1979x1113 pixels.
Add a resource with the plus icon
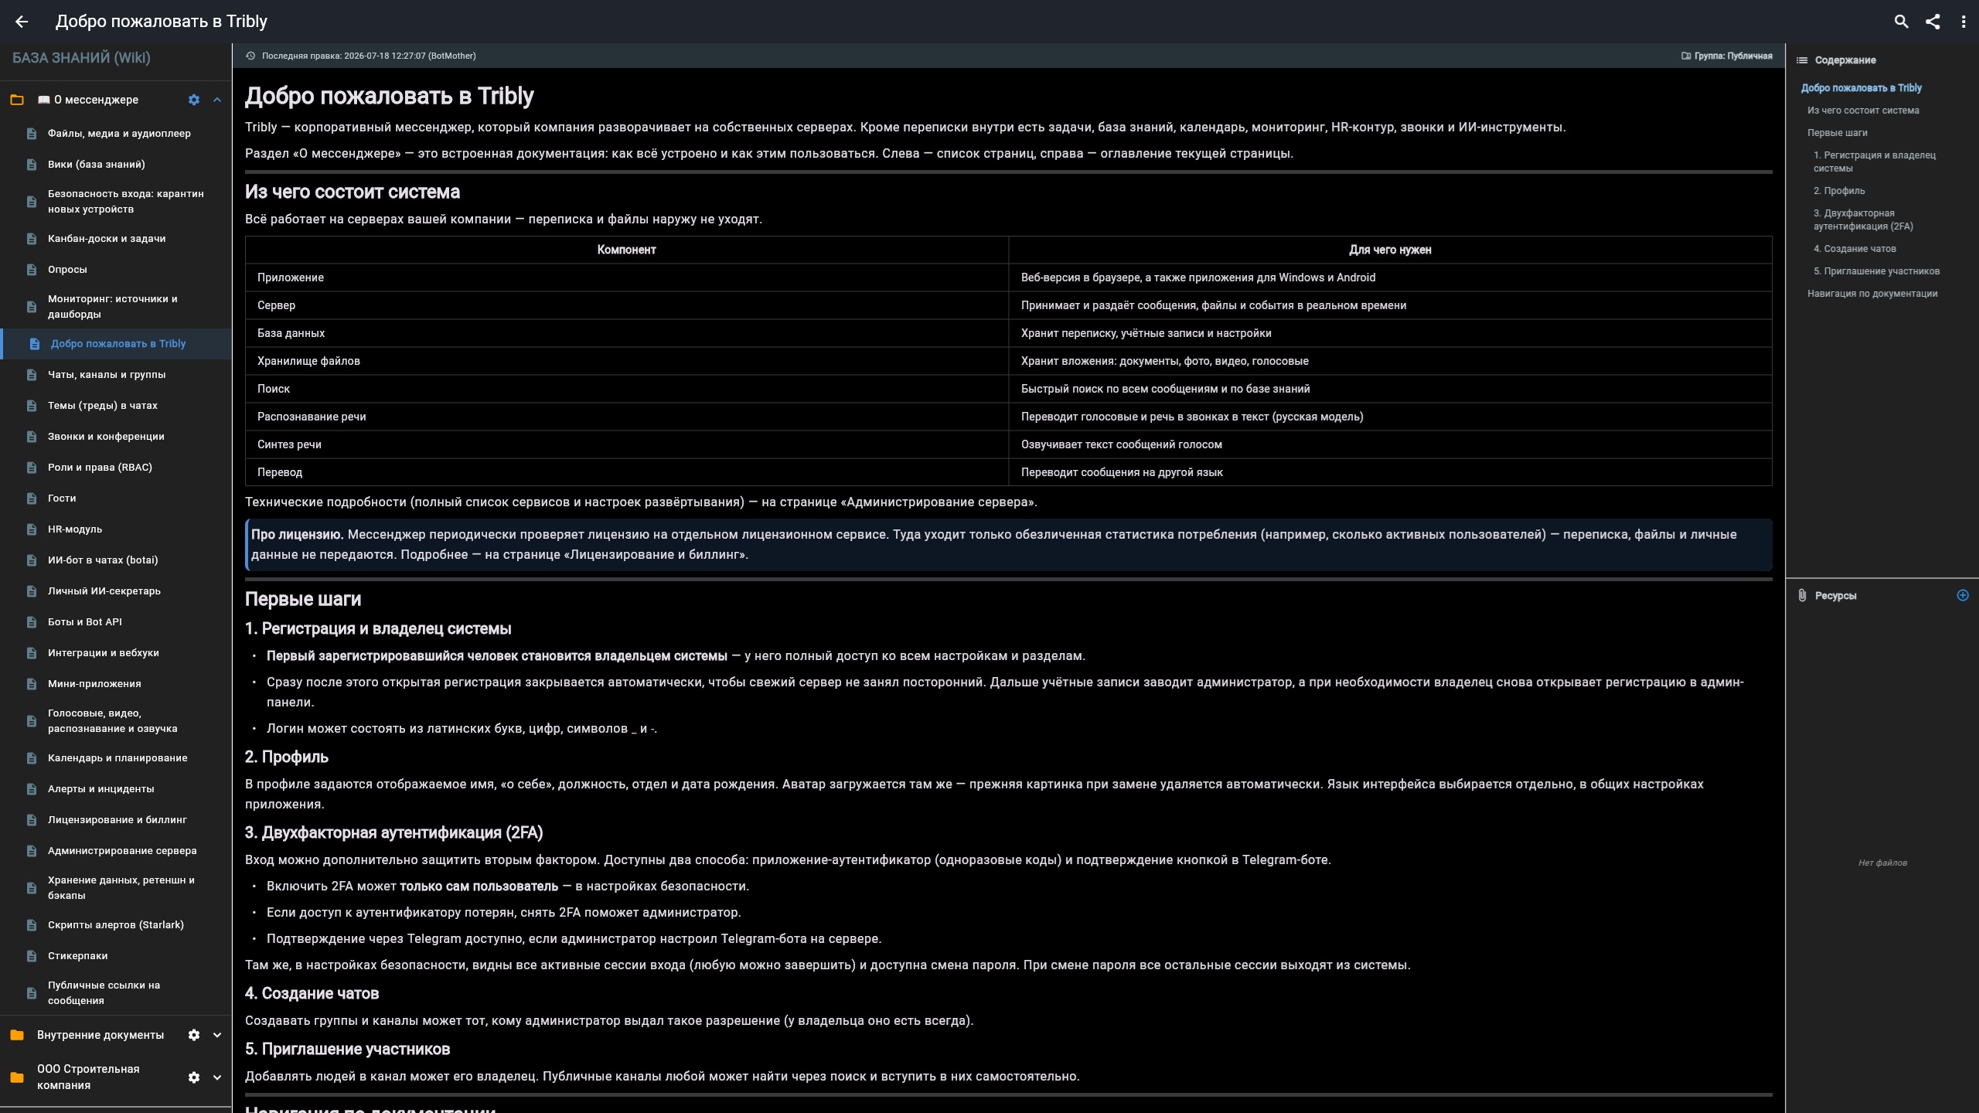(1963, 595)
